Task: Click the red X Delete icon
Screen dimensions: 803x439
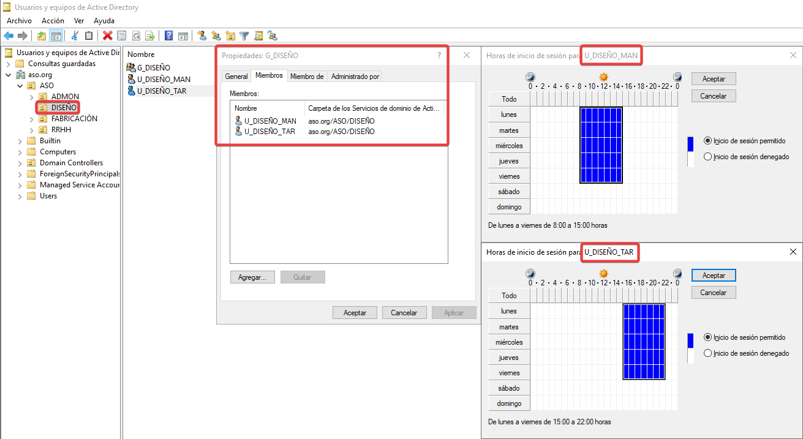Action: click(x=108, y=36)
